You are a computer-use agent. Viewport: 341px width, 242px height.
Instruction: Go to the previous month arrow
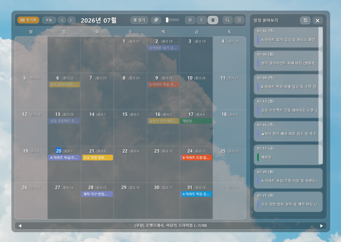point(62,20)
